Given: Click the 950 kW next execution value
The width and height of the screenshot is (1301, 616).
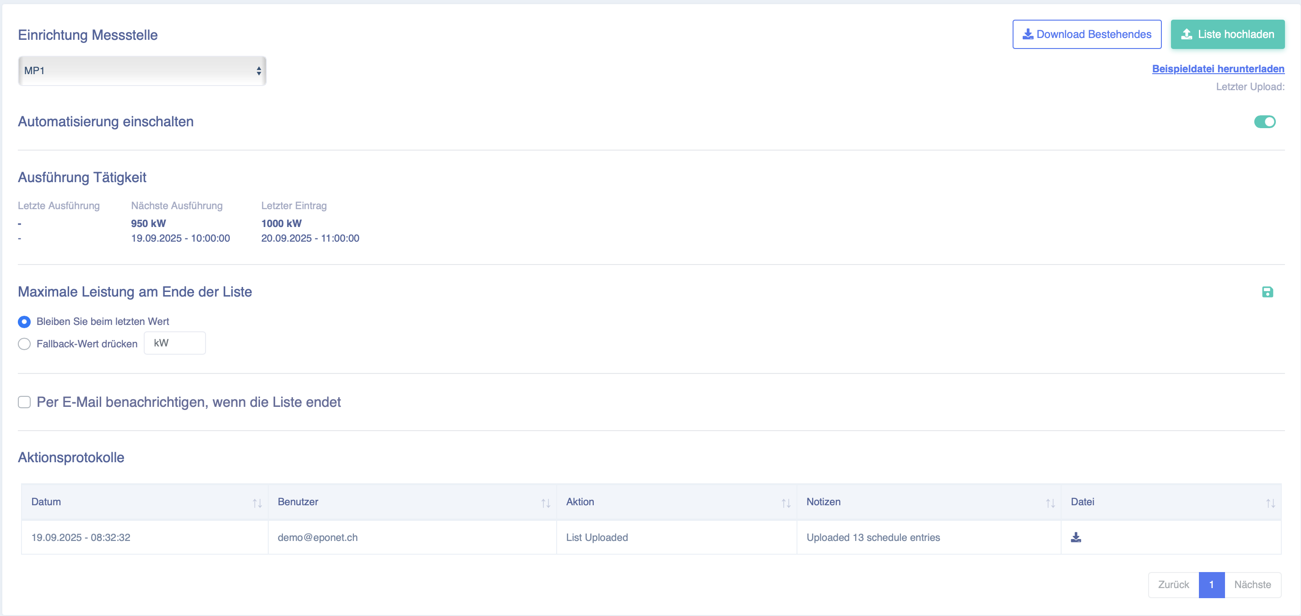Looking at the screenshot, I should pos(148,223).
